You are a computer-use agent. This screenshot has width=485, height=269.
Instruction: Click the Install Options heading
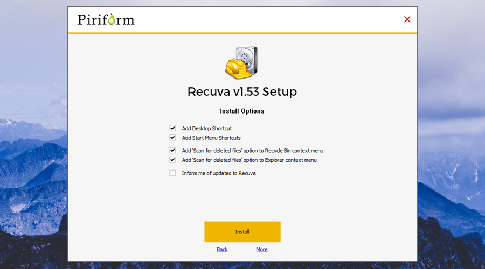pyautogui.click(x=242, y=111)
